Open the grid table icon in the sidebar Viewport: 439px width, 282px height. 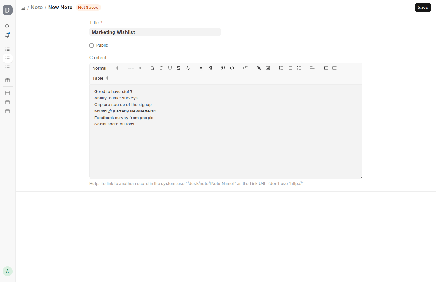[x=8, y=80]
